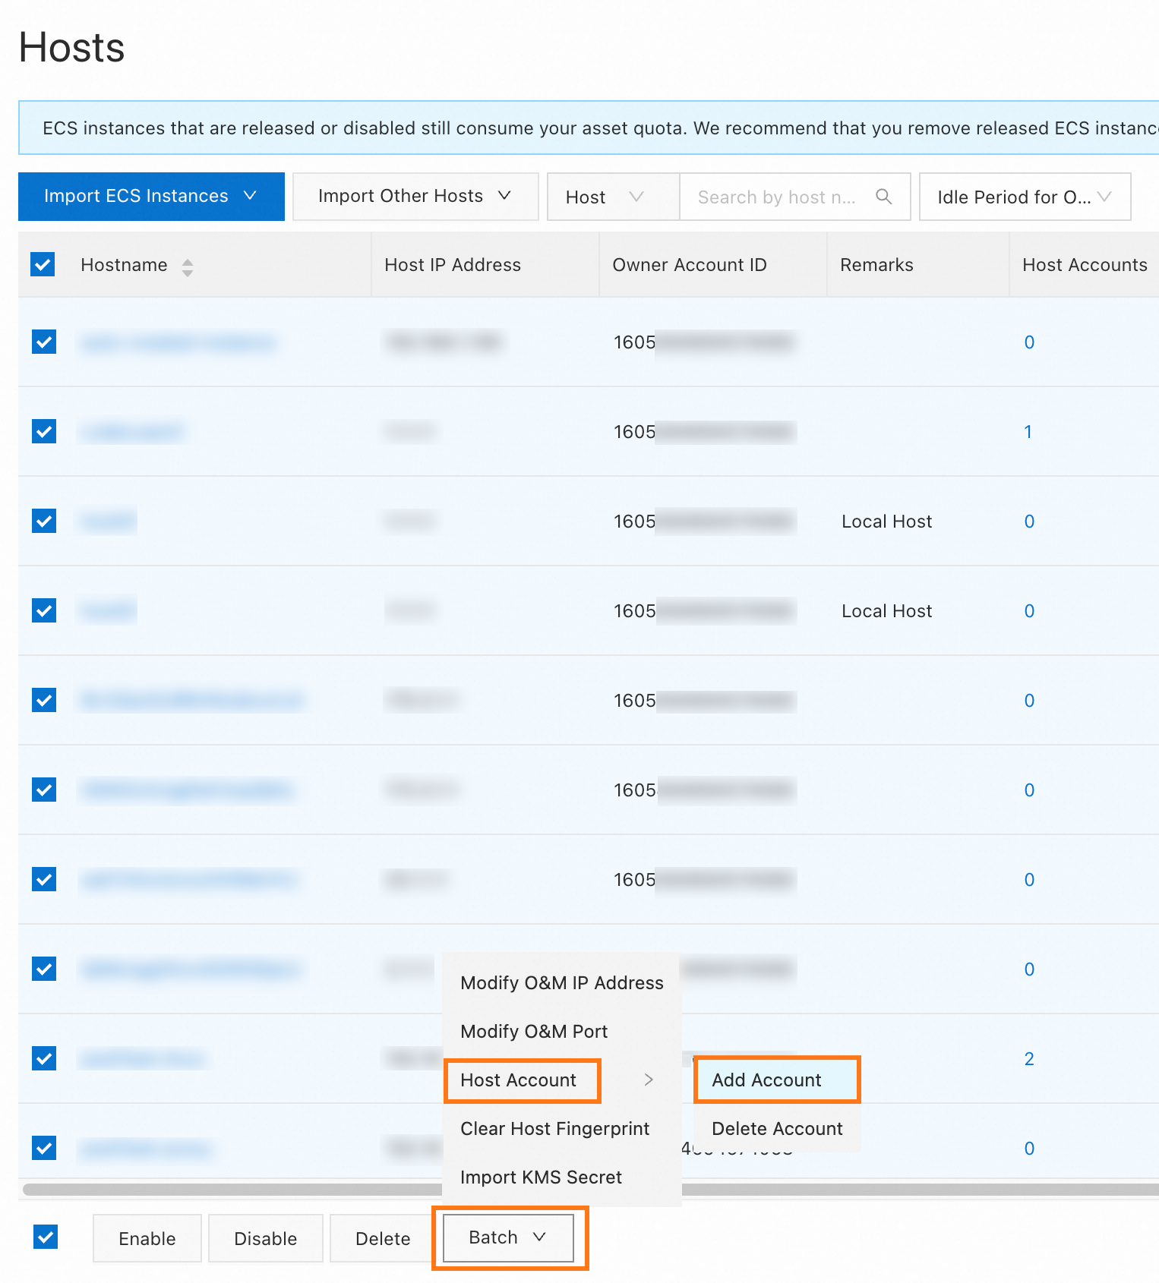Uncheck checkbox of row with 2 host accounts
The width and height of the screenshot is (1159, 1283).
[x=44, y=1058]
